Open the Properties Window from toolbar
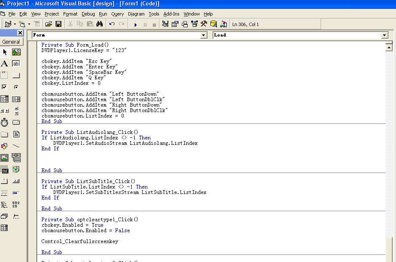The width and height of the screenshot is (396, 262). click(x=175, y=24)
